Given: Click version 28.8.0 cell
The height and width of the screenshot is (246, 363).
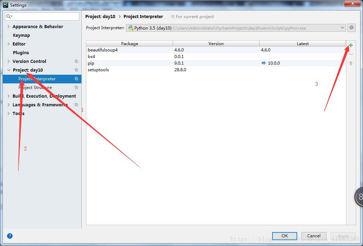Looking at the screenshot, I should point(180,69).
